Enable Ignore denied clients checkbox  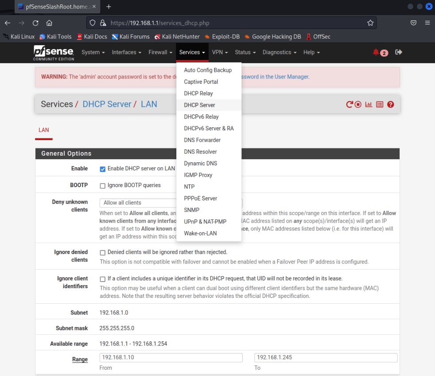(x=103, y=253)
